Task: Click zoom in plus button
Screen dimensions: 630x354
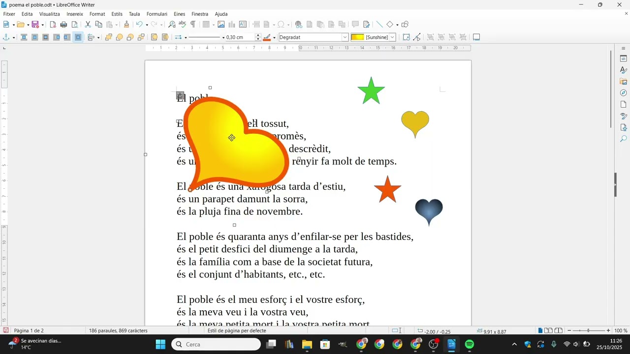Action: pos(608,331)
